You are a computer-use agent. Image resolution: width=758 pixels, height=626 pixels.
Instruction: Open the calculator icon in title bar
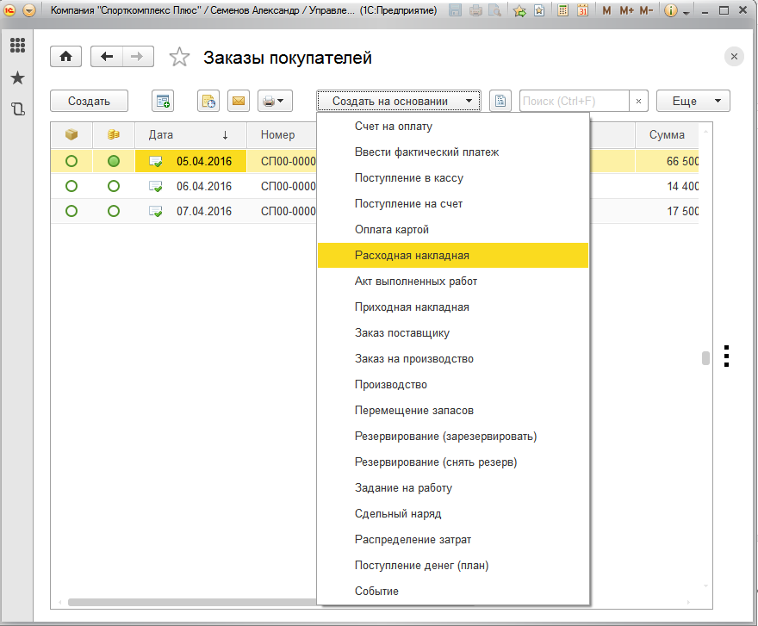[x=562, y=11]
